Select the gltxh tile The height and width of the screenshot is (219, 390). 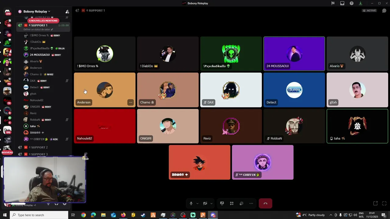click(357, 90)
